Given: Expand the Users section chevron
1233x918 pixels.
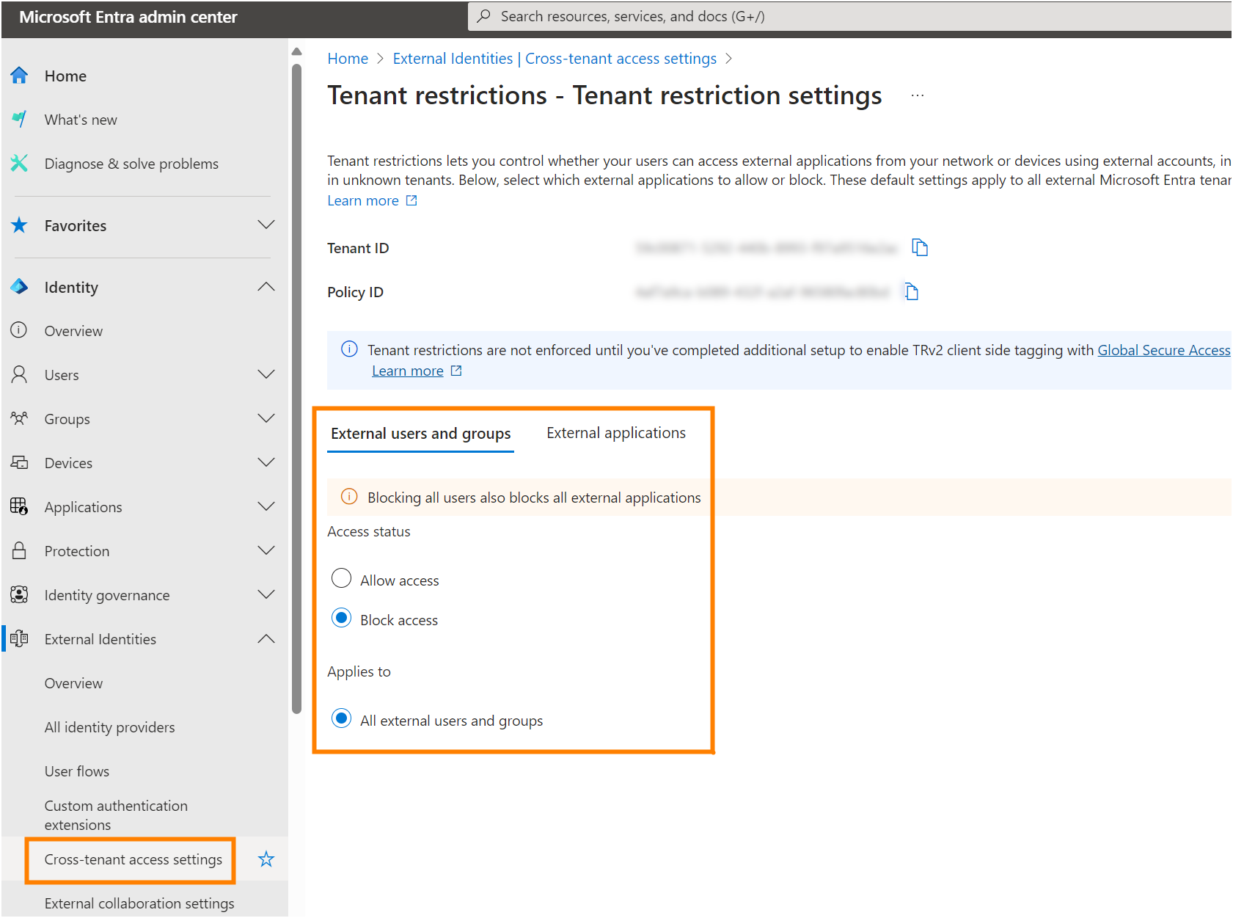Looking at the screenshot, I should click(266, 374).
